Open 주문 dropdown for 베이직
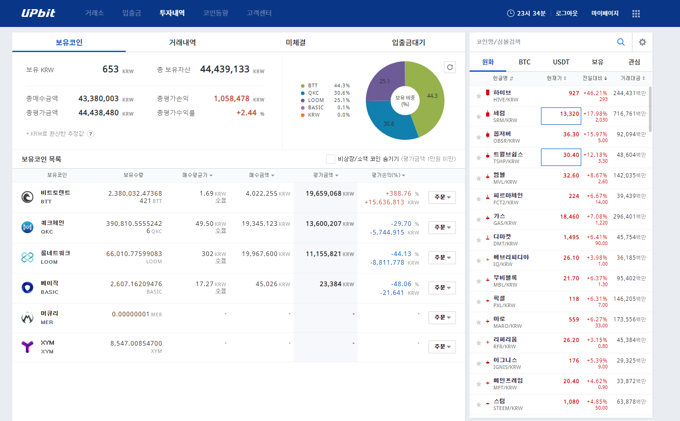Image resolution: width=680 pixels, height=421 pixels. [x=442, y=288]
